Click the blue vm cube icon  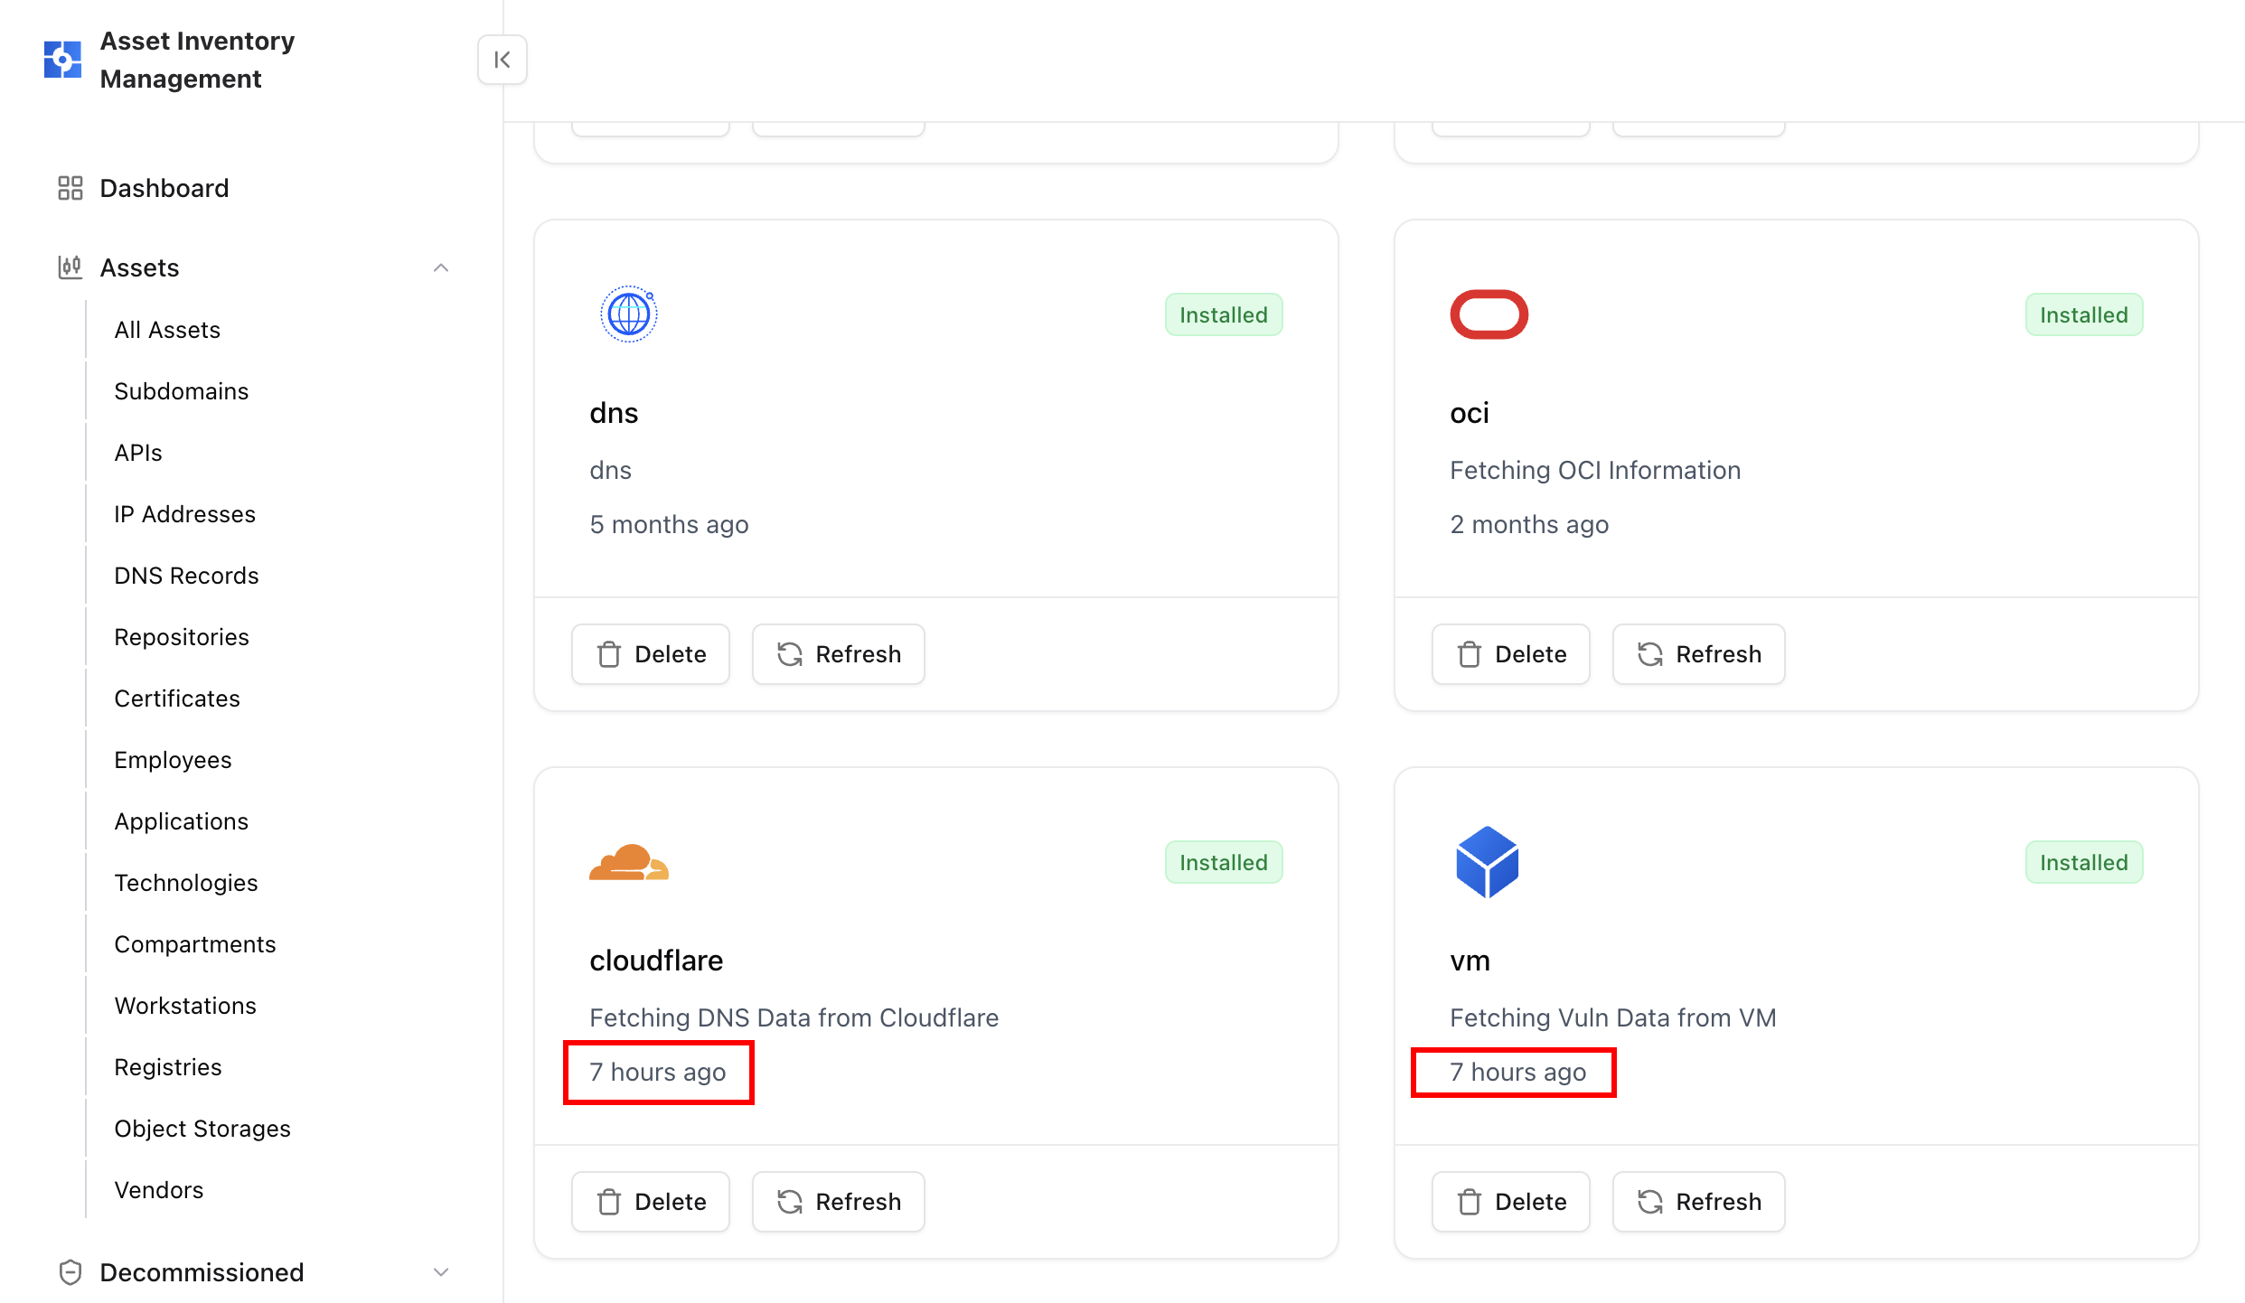click(x=1487, y=862)
